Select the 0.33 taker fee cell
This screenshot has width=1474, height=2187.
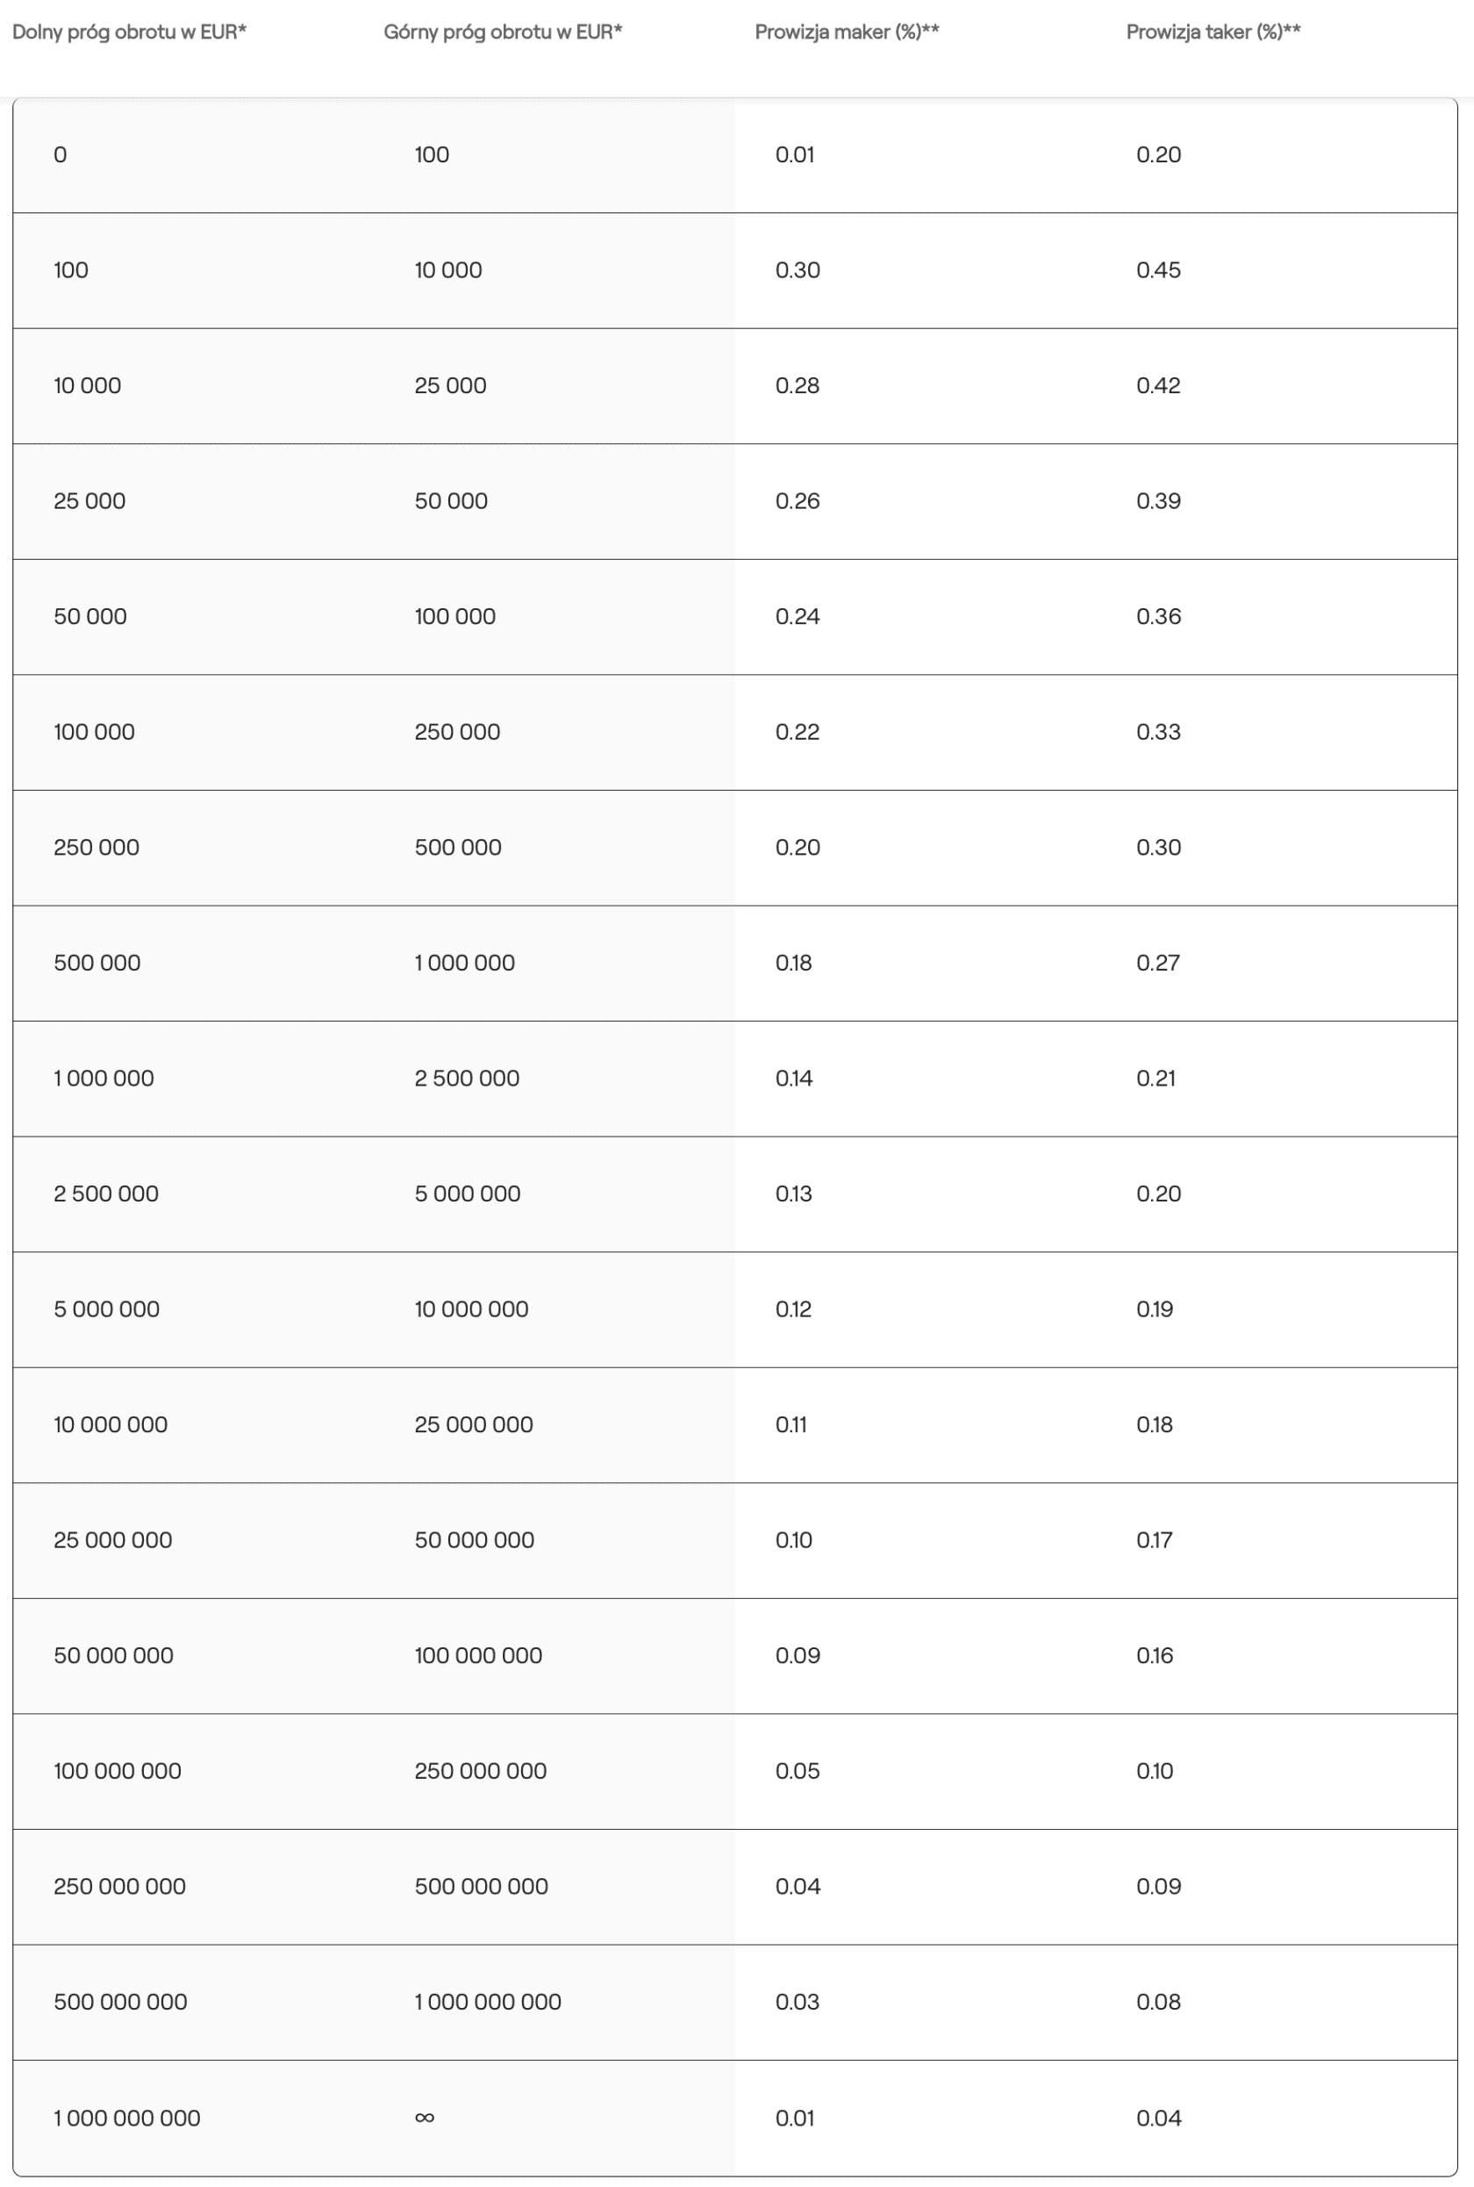click(x=1158, y=733)
